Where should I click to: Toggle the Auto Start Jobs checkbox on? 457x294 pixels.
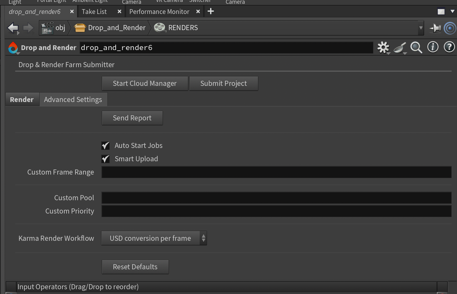click(105, 145)
